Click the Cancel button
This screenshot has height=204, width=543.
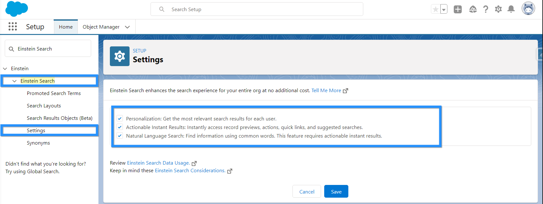(307, 191)
